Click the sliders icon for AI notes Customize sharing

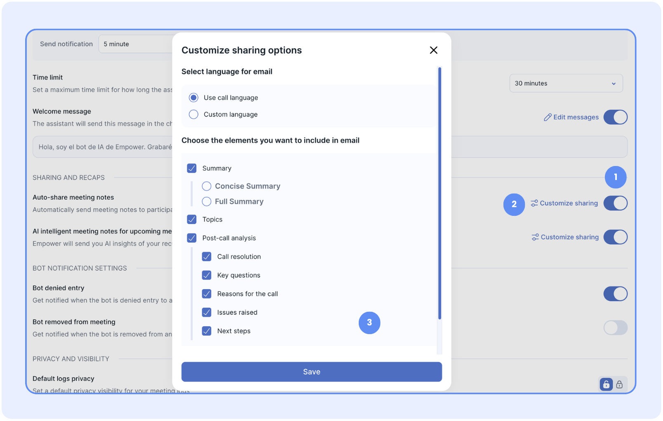535,237
